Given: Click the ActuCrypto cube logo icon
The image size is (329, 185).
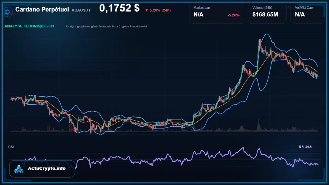Looking at the screenshot, I should point(19,169).
